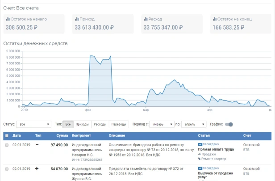
Task: Click bar-chart icon next to Расход
Action: 146,19
